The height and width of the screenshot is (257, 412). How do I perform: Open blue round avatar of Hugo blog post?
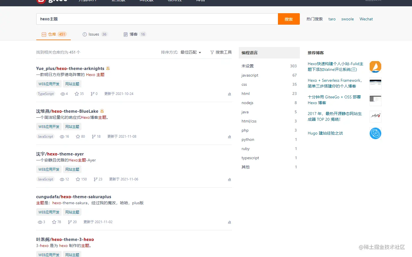pyautogui.click(x=375, y=133)
